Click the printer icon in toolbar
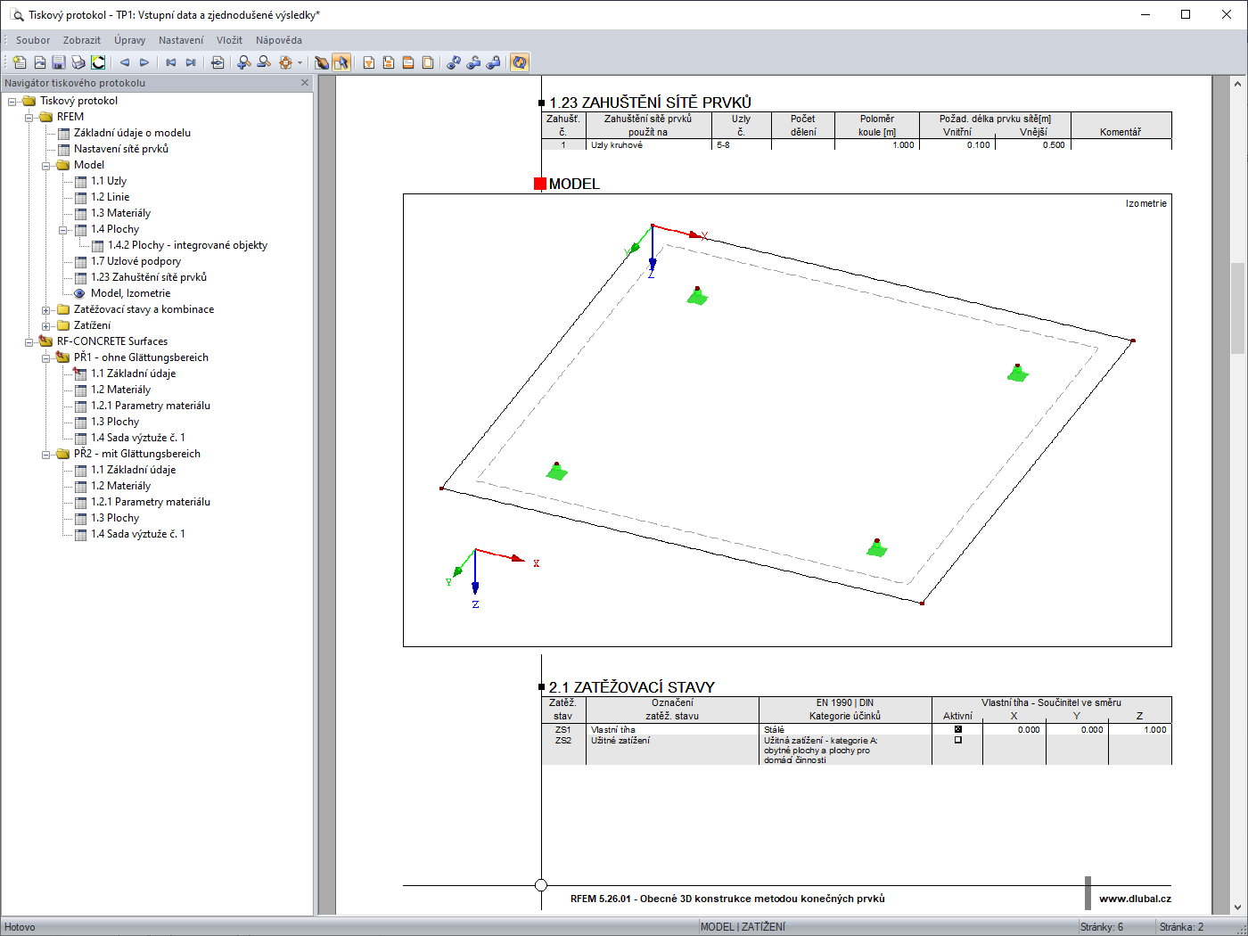The height and width of the screenshot is (936, 1248). [x=78, y=62]
